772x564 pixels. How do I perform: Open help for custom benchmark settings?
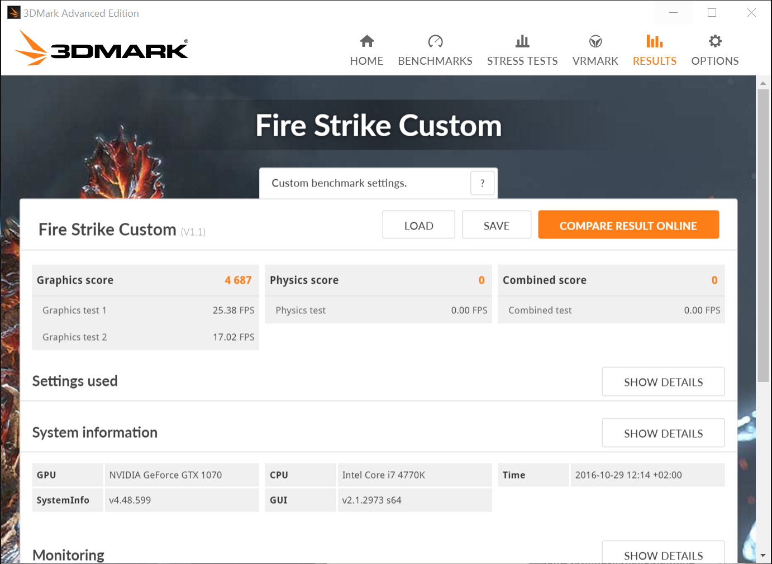click(483, 183)
